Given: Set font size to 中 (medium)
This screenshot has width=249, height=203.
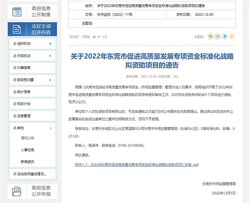Looking at the screenshot, I should point(99,37).
